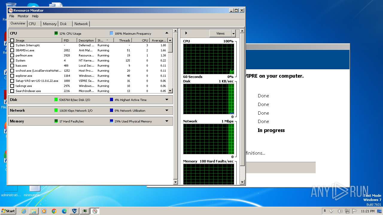Switch to Task Manager taskbar button
The image size is (383, 215).
(85, 211)
